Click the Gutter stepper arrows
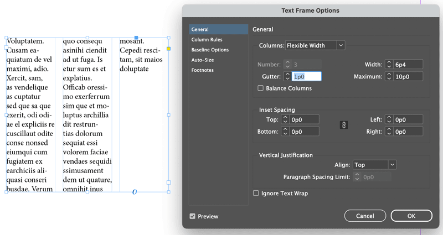443x235 pixels. point(287,76)
